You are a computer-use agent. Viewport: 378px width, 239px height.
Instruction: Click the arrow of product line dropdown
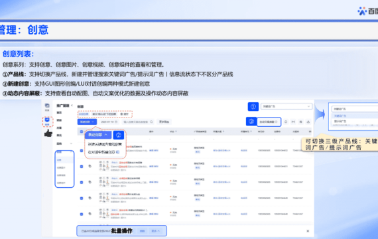308,106
